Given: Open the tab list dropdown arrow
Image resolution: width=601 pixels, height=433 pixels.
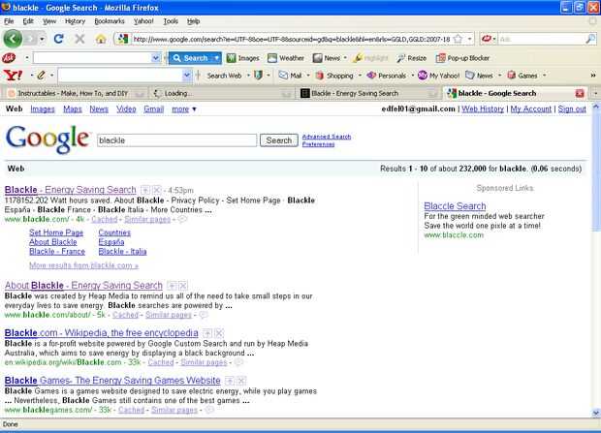Looking at the screenshot, I should (x=595, y=93).
